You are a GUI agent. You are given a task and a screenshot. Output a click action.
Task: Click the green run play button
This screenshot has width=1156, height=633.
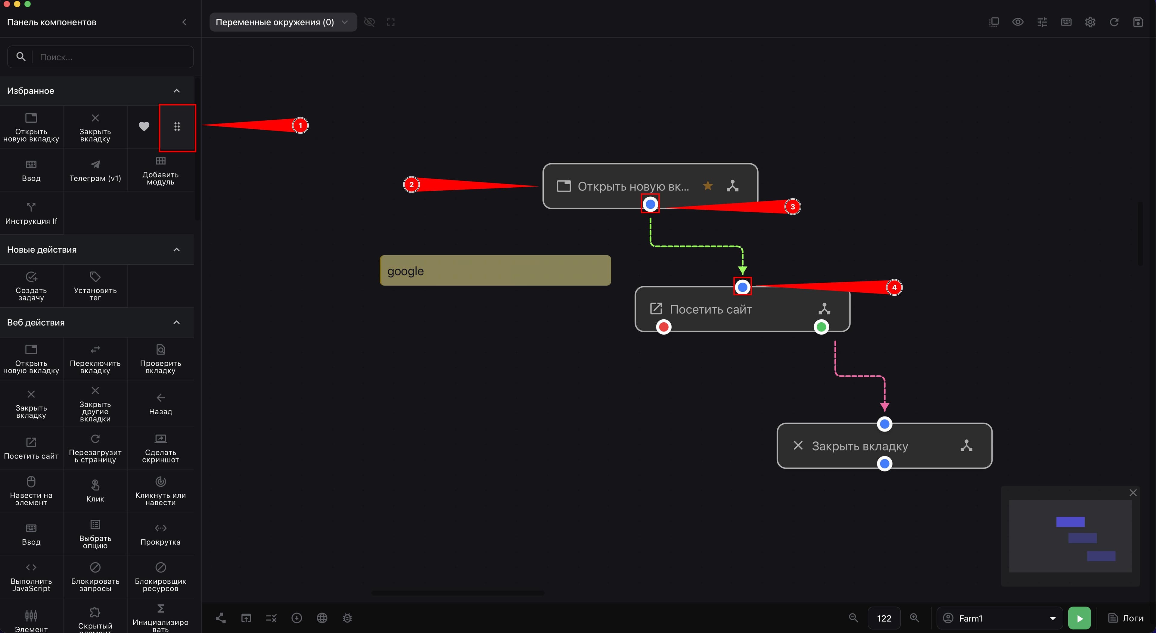click(x=1079, y=618)
